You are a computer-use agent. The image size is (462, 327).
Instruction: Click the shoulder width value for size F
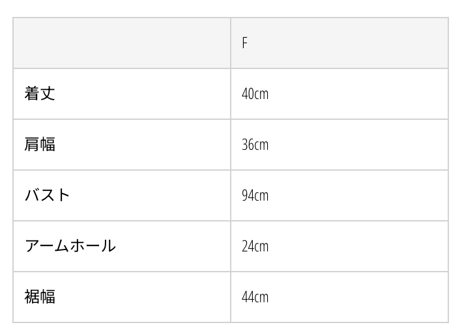point(255,145)
